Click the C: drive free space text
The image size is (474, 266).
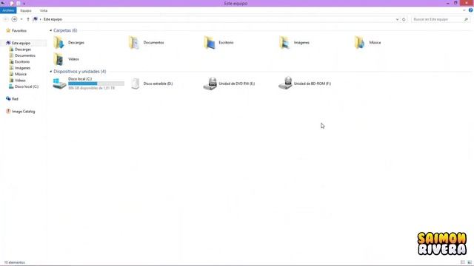tap(91, 88)
